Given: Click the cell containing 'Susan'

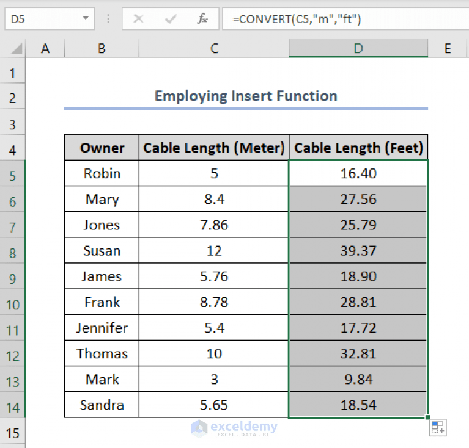Looking at the screenshot, I should [x=102, y=250].
